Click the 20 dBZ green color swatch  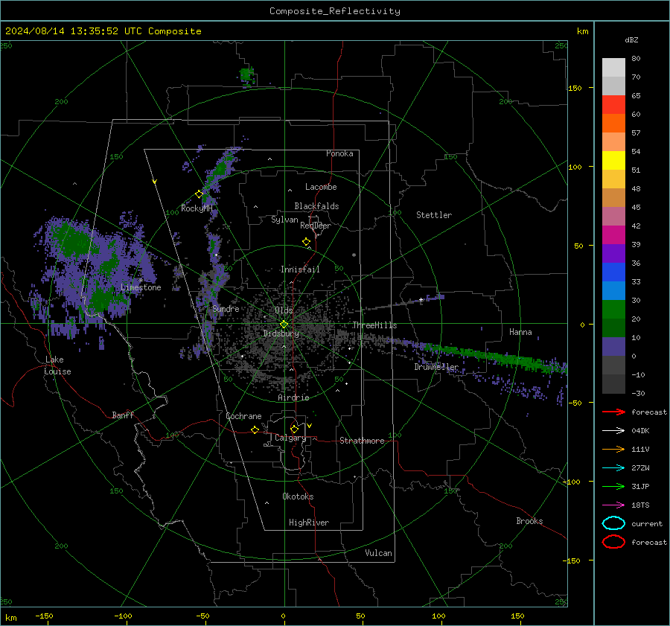(613, 328)
